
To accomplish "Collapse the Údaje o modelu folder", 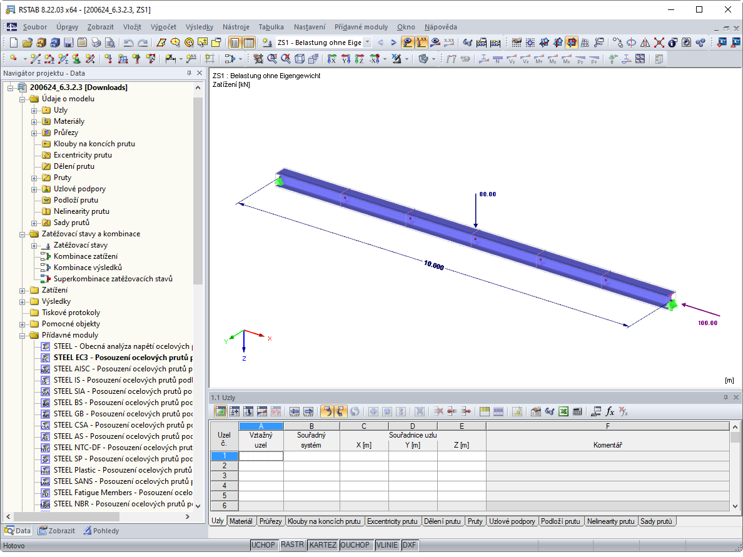I will tap(23, 99).
